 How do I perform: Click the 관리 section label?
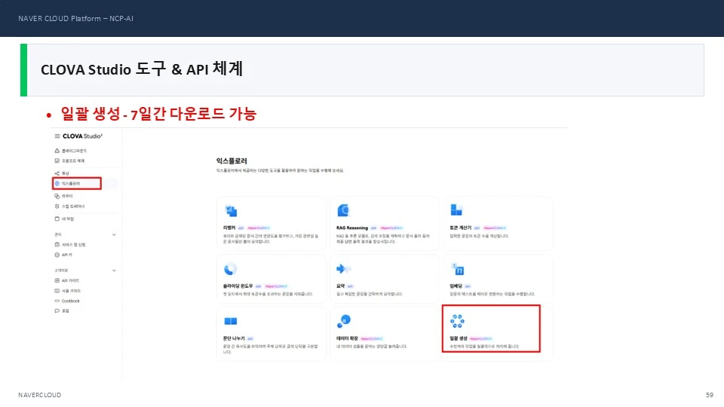coord(58,235)
